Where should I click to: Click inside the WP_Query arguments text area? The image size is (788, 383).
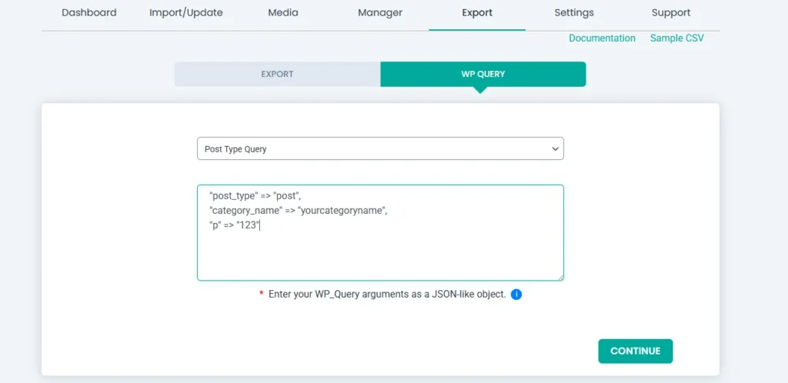click(x=380, y=254)
